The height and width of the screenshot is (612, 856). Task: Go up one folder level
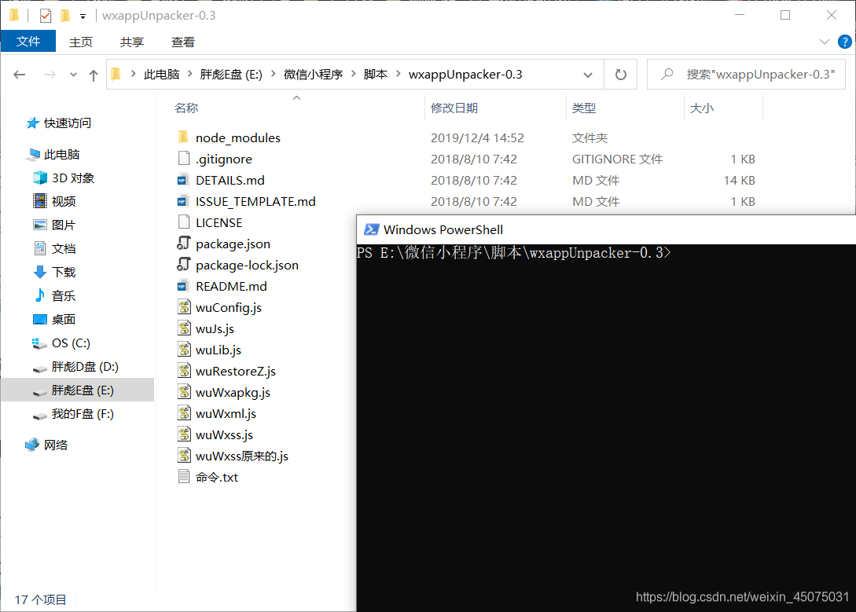click(x=94, y=75)
